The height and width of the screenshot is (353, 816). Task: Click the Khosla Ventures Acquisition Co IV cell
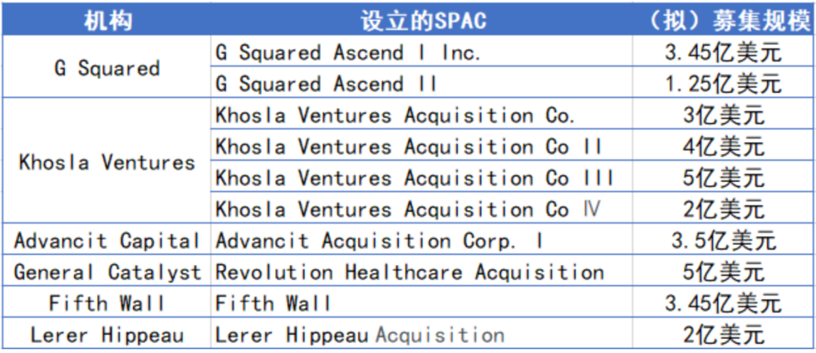(408, 209)
